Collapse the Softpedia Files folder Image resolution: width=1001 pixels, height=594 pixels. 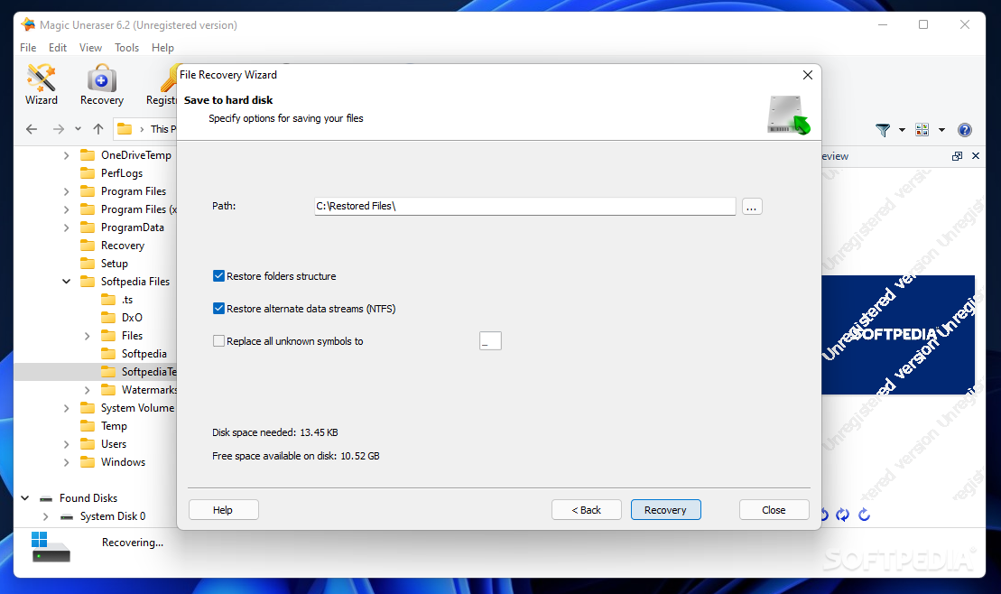[x=67, y=282]
